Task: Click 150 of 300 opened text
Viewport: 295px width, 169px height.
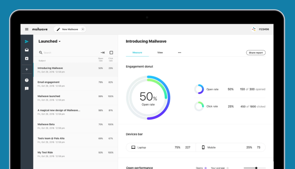Action: (253, 89)
